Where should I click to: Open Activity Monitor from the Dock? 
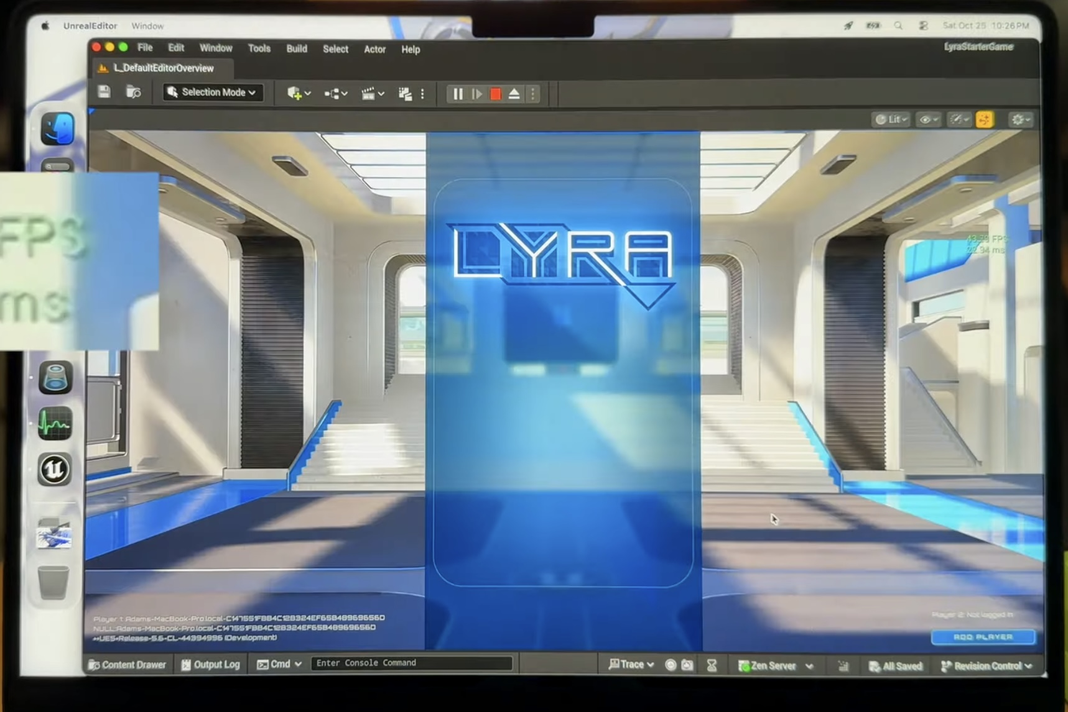(55, 423)
